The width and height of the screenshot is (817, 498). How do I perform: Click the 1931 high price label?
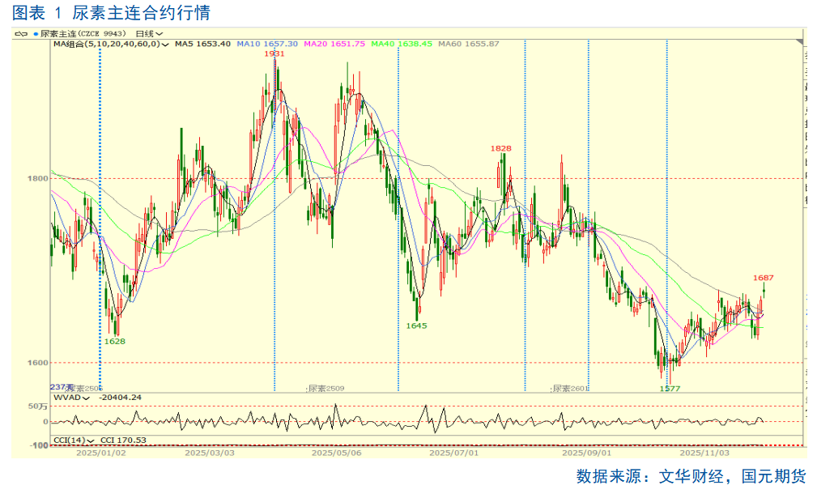(274, 53)
